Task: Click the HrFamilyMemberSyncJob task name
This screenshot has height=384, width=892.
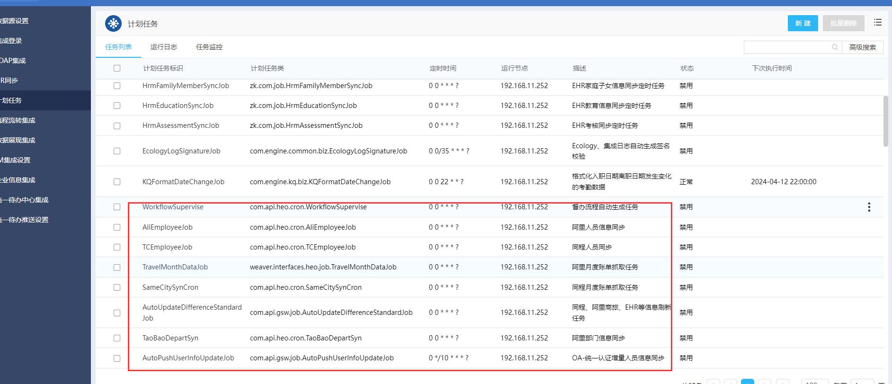Action: tap(186, 86)
